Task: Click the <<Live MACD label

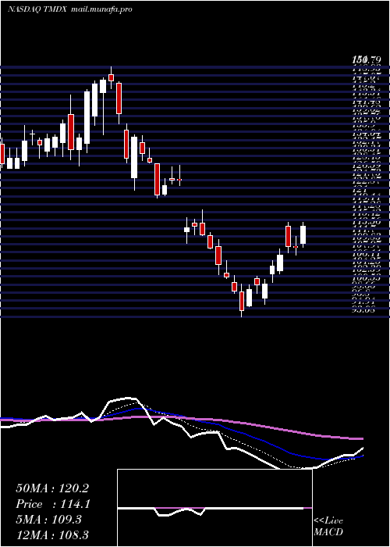Action: [x=328, y=527]
